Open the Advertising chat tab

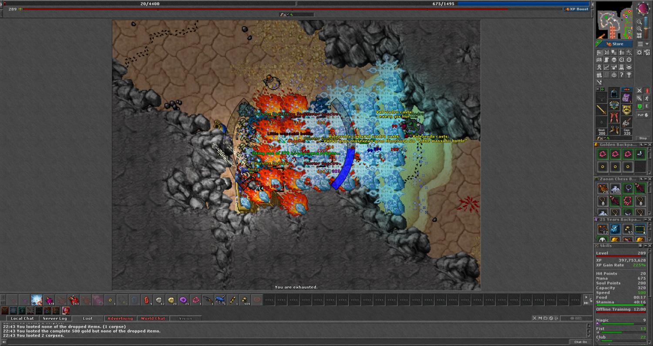point(120,319)
